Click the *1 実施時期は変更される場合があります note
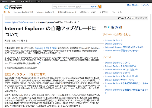 21,68
